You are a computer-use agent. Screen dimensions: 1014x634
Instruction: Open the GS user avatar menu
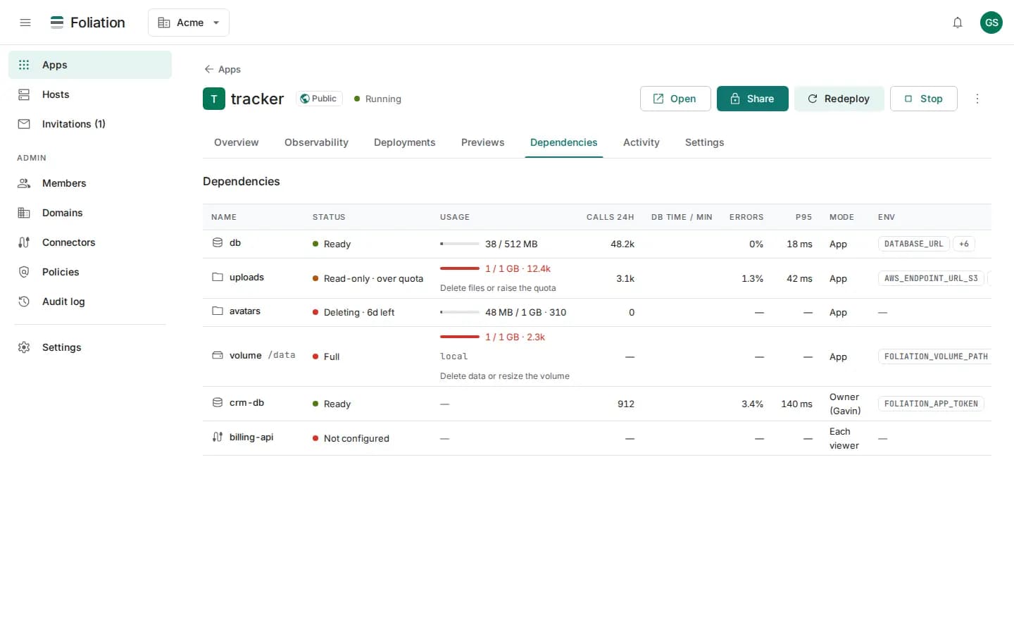tap(991, 23)
